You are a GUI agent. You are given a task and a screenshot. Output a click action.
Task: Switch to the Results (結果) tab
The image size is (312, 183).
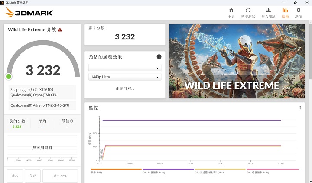click(x=285, y=13)
